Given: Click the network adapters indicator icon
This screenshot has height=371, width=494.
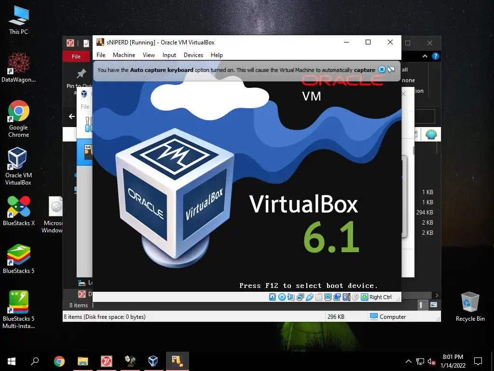Looking at the screenshot, I should pos(300,297).
